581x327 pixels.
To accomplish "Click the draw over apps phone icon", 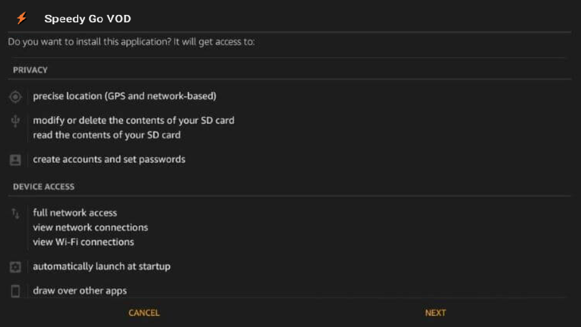I will 15,291.
